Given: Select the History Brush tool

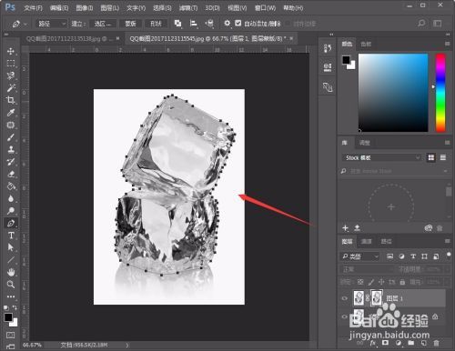Looking at the screenshot, I should pyautogui.click(x=11, y=162).
